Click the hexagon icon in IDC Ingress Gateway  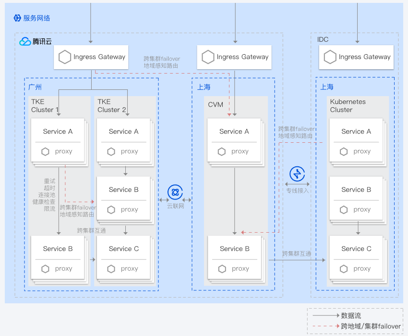pyautogui.click(x=330, y=57)
